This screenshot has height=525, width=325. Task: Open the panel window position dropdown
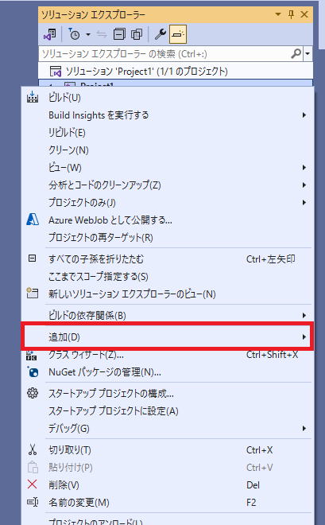point(278,14)
